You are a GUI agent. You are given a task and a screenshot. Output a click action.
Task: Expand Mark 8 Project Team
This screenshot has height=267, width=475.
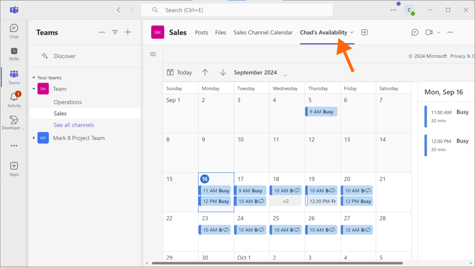coord(33,138)
